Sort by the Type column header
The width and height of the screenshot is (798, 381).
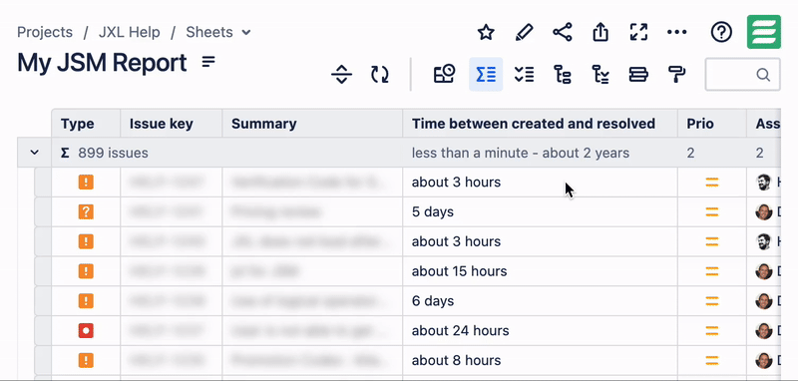[86, 124]
